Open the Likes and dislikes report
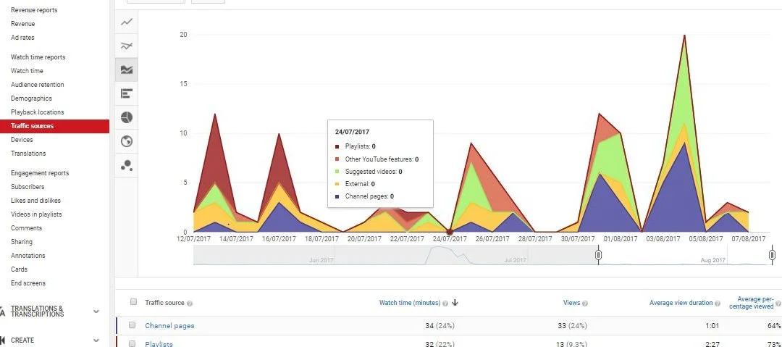 [x=36, y=200]
